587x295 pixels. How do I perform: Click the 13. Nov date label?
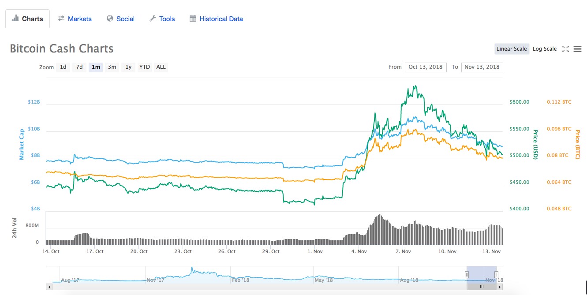click(x=491, y=251)
